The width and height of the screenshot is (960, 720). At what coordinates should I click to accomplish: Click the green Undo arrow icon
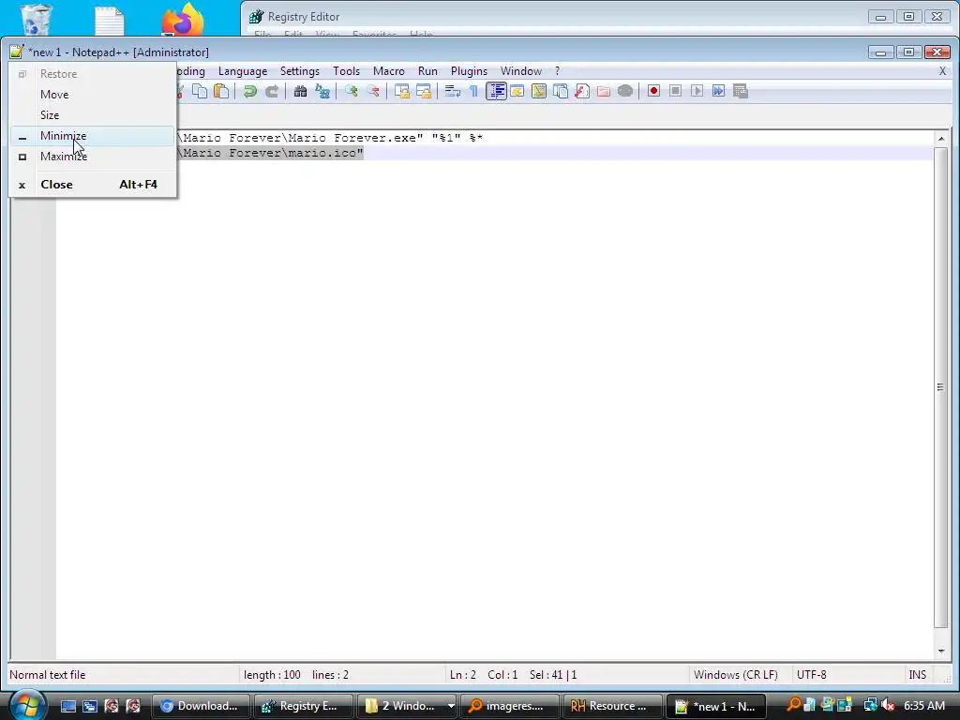pos(249,91)
